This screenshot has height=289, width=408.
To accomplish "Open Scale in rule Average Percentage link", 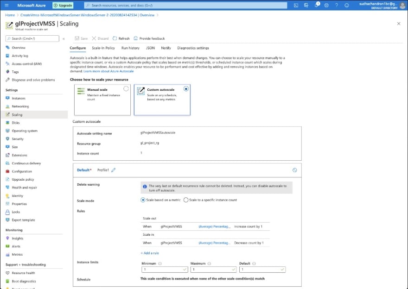I will pos(214,243).
